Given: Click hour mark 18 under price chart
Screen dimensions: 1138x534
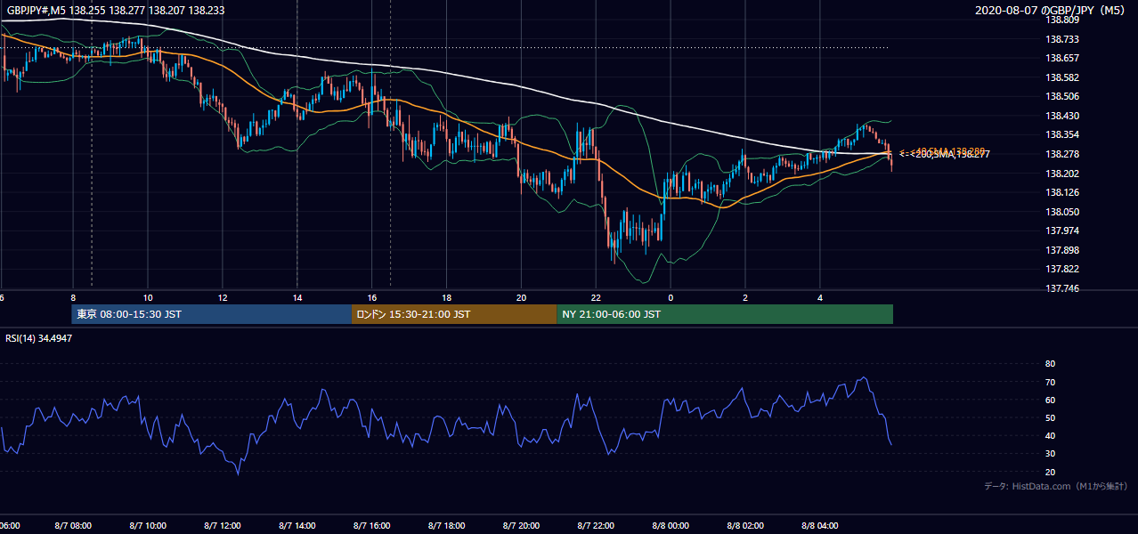Looking at the screenshot, I should (447, 298).
